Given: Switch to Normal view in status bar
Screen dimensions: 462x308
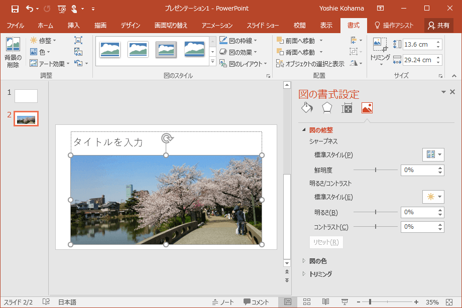Looking at the screenshot, I should [288, 302].
